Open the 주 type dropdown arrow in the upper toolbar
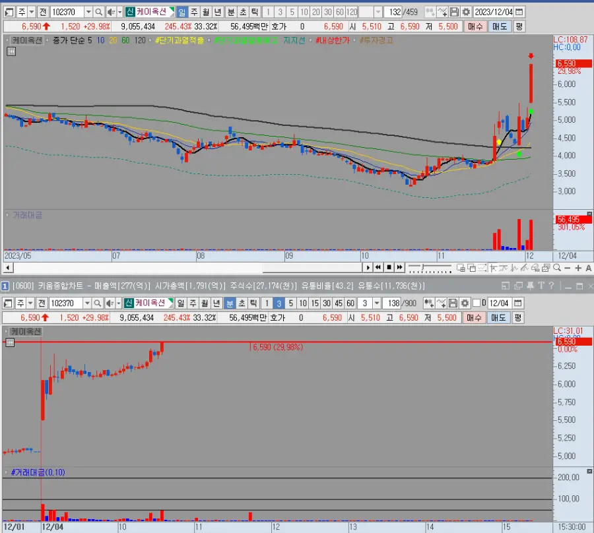Screen dimensions: 594x533 (x=32, y=12)
